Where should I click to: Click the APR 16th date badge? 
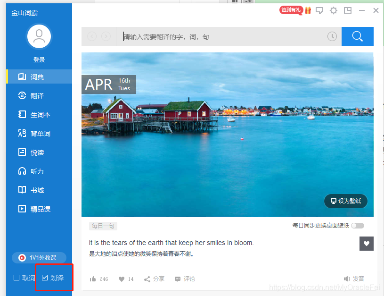(x=109, y=85)
